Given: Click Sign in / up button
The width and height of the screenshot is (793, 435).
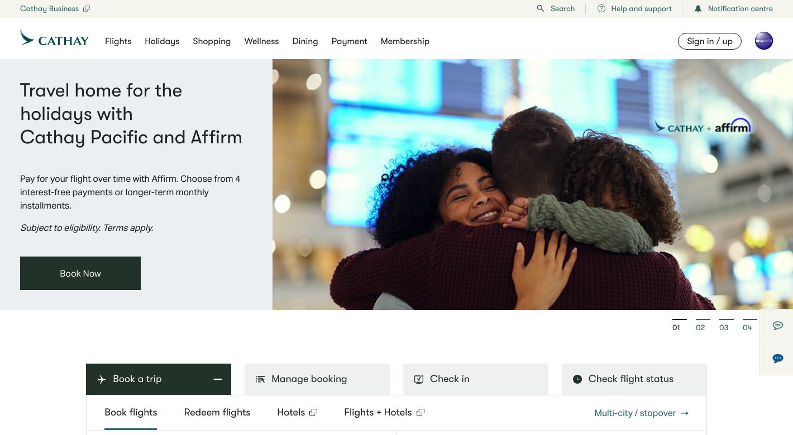Looking at the screenshot, I should pos(709,41).
